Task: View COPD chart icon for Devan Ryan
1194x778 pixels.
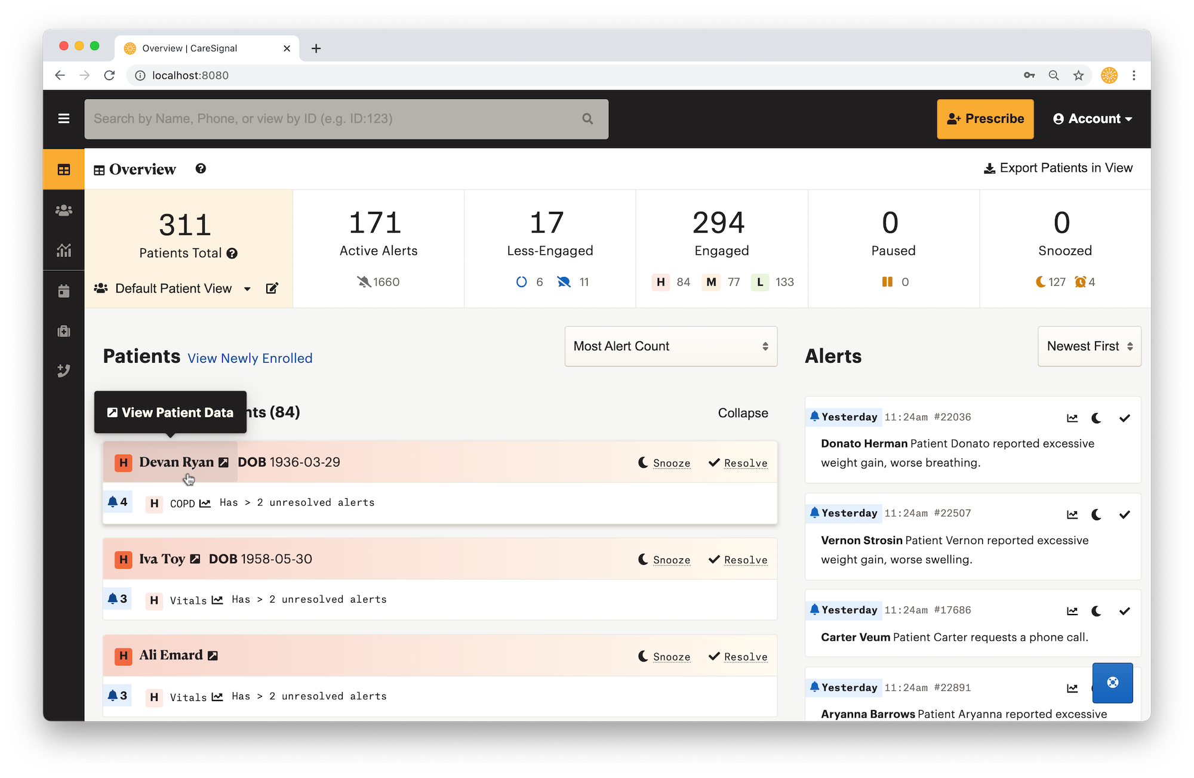Action: coord(205,503)
